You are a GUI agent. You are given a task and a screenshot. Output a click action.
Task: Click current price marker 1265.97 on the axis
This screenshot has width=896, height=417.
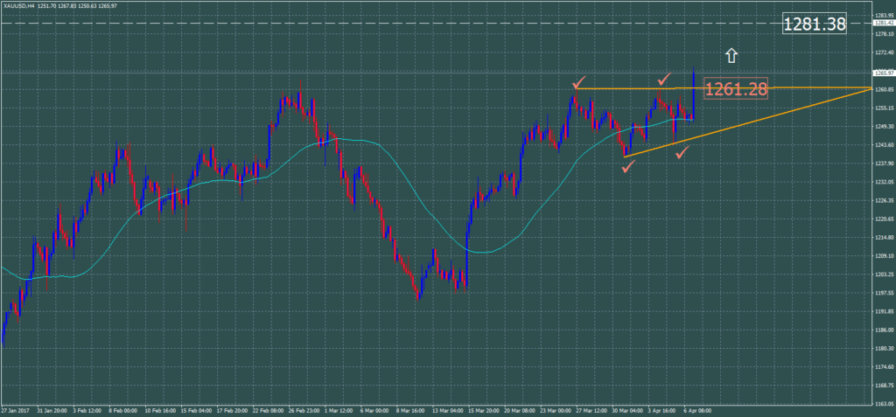point(883,73)
